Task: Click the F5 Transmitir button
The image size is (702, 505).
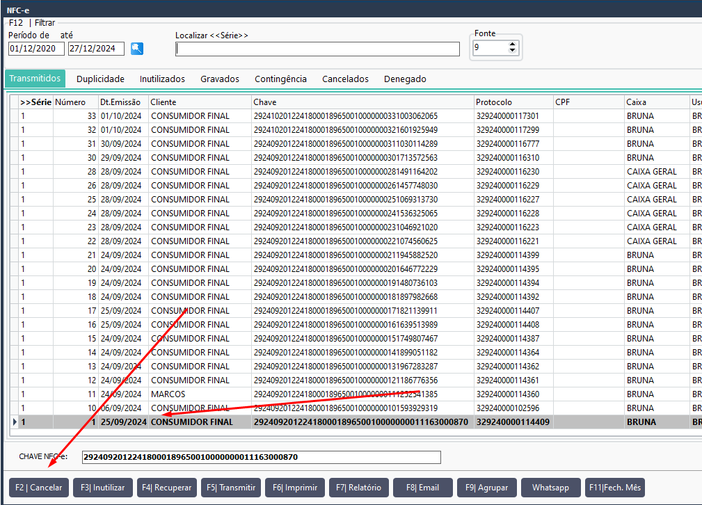Action: coord(232,488)
